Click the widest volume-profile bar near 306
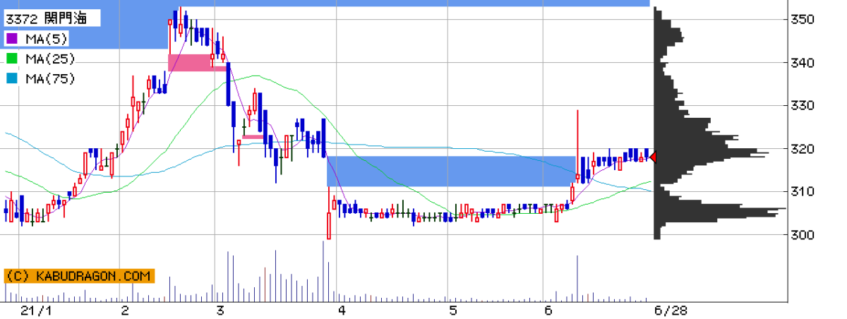This screenshot has width=847, height=319. (720, 209)
